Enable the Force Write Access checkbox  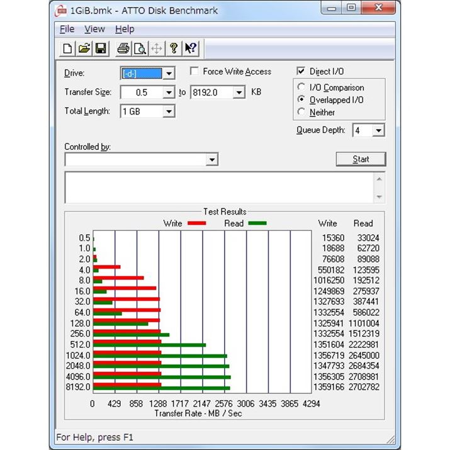click(x=194, y=72)
